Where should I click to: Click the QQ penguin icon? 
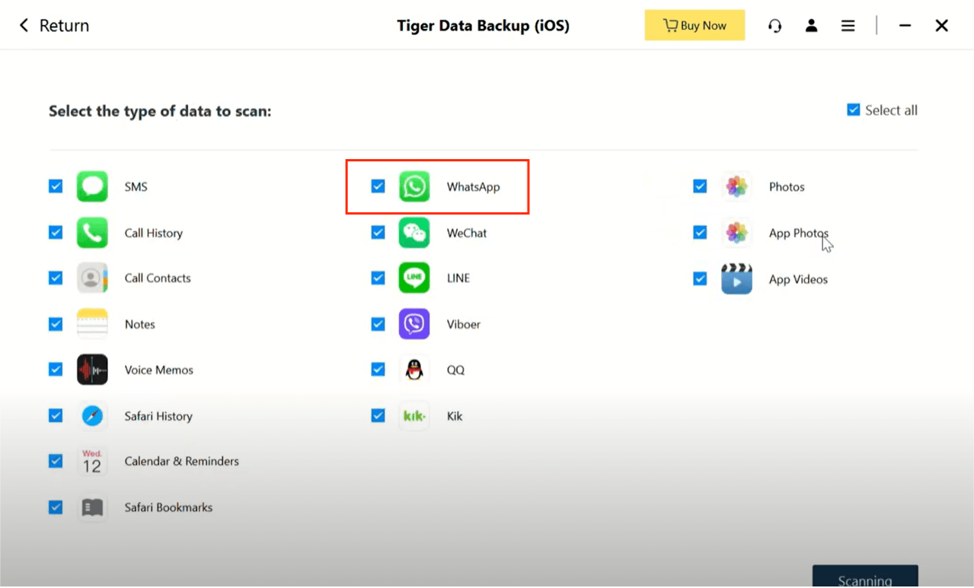[x=414, y=370]
